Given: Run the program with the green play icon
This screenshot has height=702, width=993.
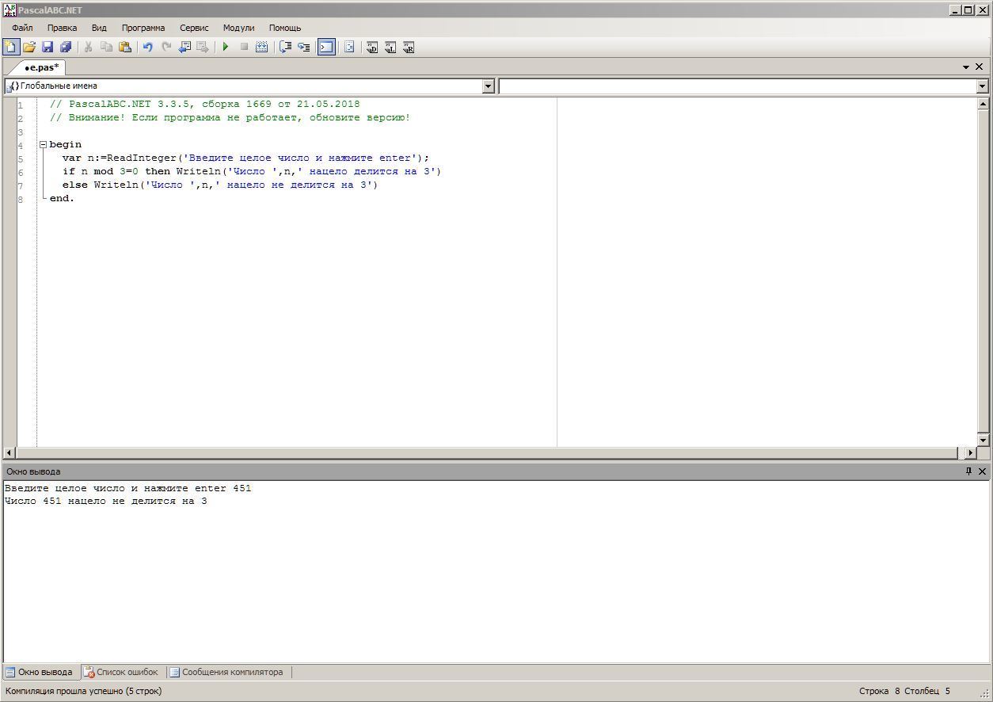Looking at the screenshot, I should pyautogui.click(x=226, y=48).
